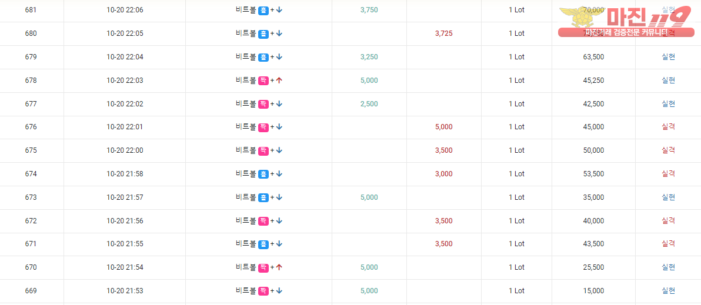This screenshot has width=701, height=305.
Task: Click the blue down arrow in row 676
Action: pyautogui.click(x=279, y=128)
